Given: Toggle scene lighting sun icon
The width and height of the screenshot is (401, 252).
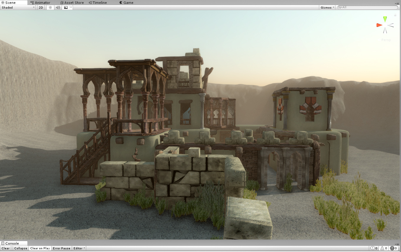Looking at the screenshot, I should coord(50,7).
